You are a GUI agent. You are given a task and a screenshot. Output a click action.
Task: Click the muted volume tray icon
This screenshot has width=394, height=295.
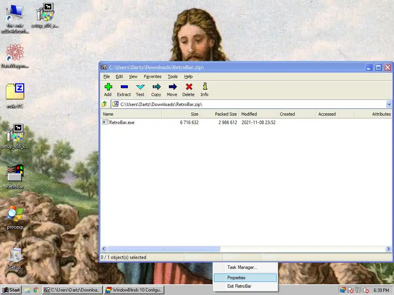tap(366, 290)
